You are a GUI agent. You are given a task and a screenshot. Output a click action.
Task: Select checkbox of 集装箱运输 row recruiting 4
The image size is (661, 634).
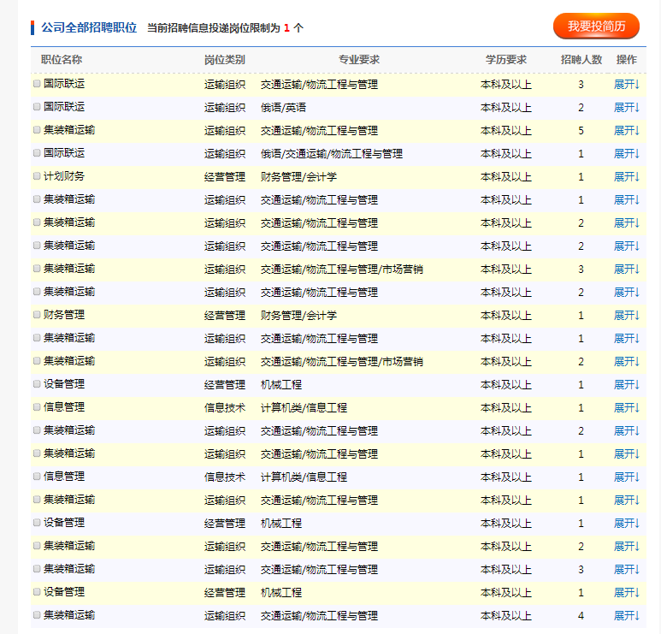click(37, 615)
